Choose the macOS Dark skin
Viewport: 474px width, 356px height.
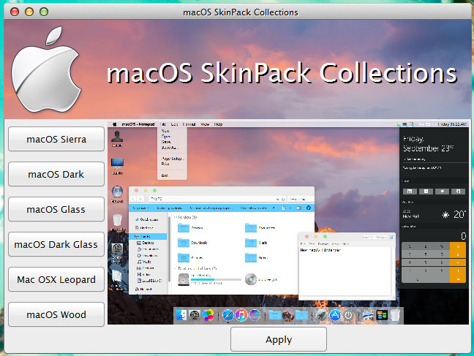click(56, 174)
